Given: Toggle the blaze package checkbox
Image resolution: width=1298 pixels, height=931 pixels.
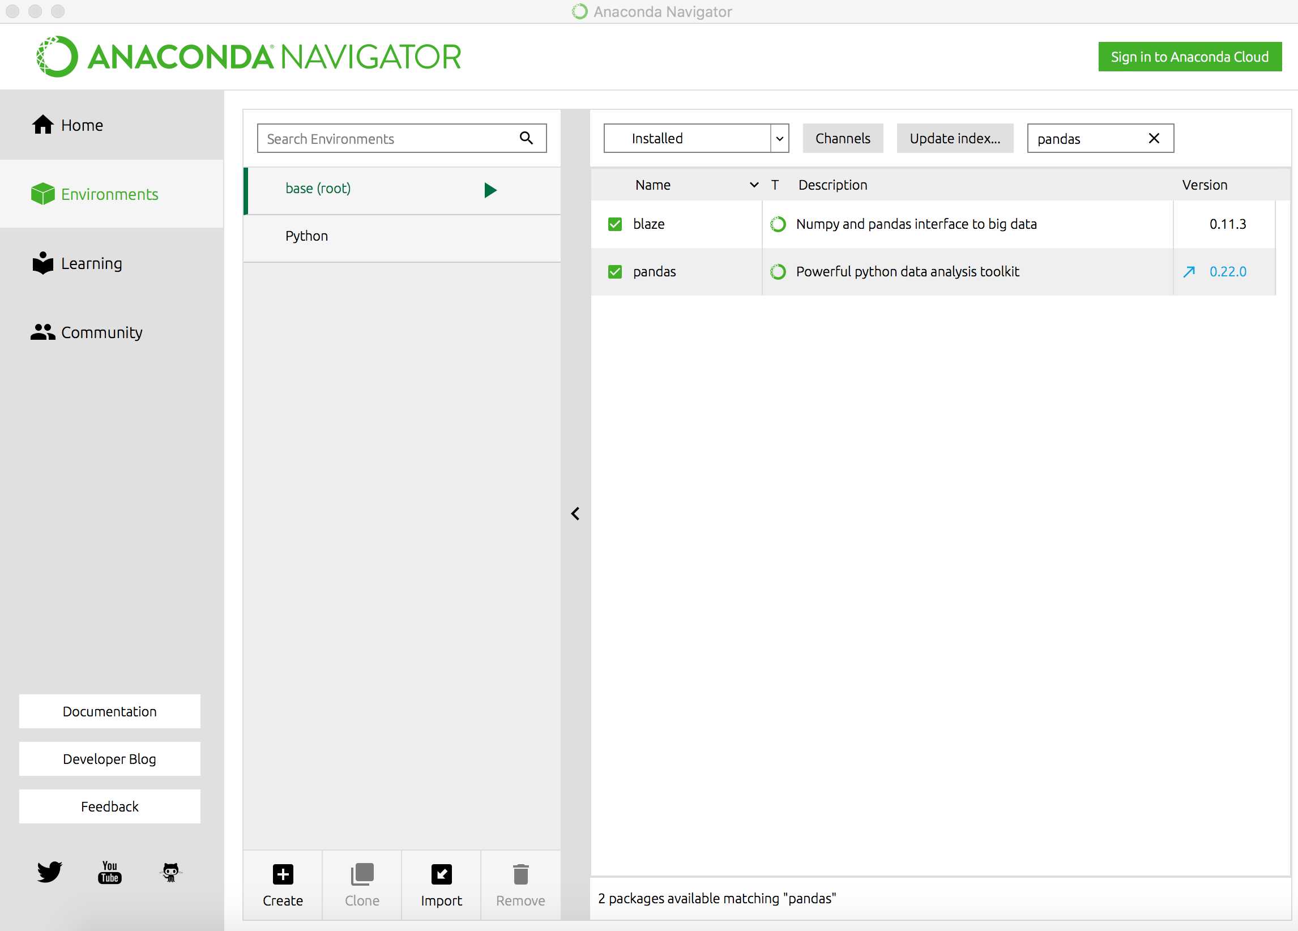Looking at the screenshot, I should tap(614, 224).
